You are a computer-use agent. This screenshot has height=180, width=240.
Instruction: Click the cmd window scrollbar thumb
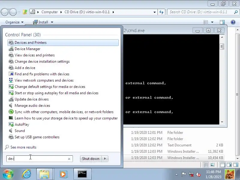(222, 46)
